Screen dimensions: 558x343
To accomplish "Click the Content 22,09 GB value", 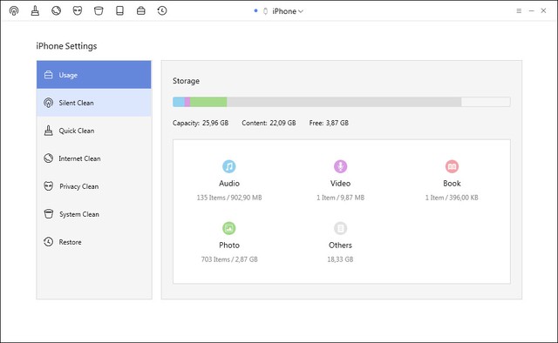I will [x=282, y=123].
